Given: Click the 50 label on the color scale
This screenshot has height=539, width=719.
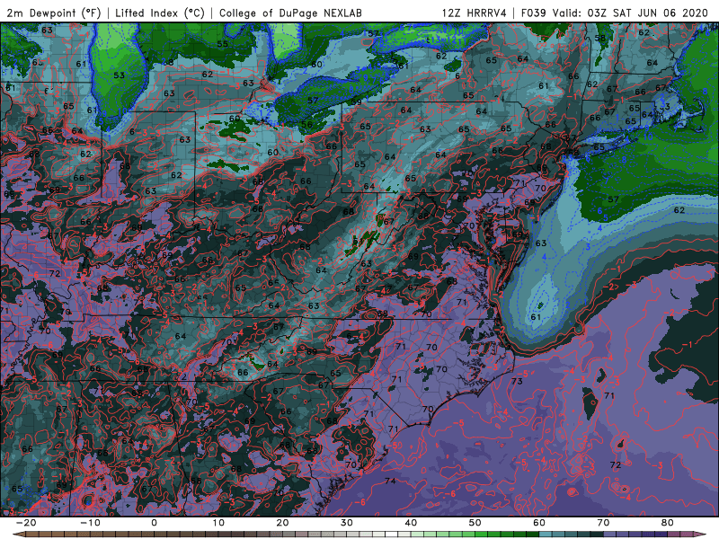Looking at the screenshot, I should [x=475, y=523].
